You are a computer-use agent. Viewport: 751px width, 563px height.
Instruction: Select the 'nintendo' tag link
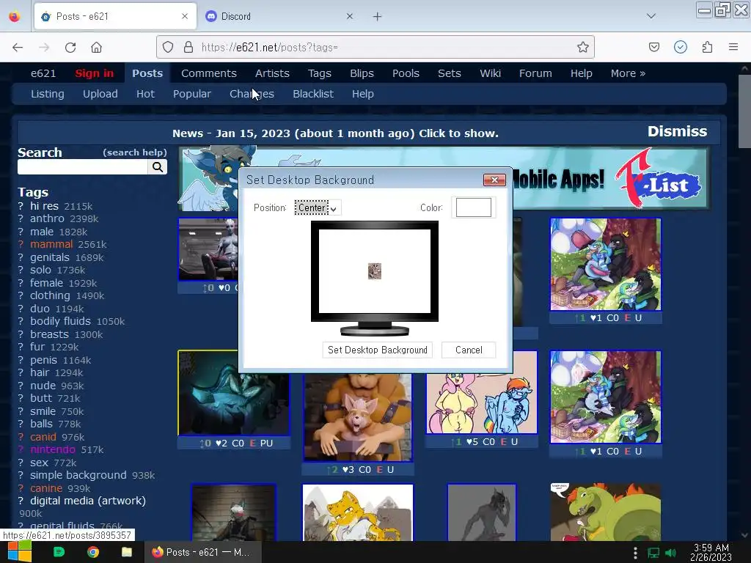(53, 449)
